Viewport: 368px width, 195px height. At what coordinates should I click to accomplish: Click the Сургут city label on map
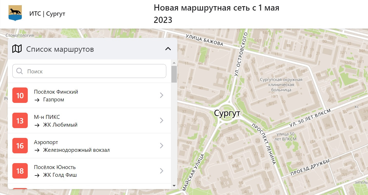227,113
